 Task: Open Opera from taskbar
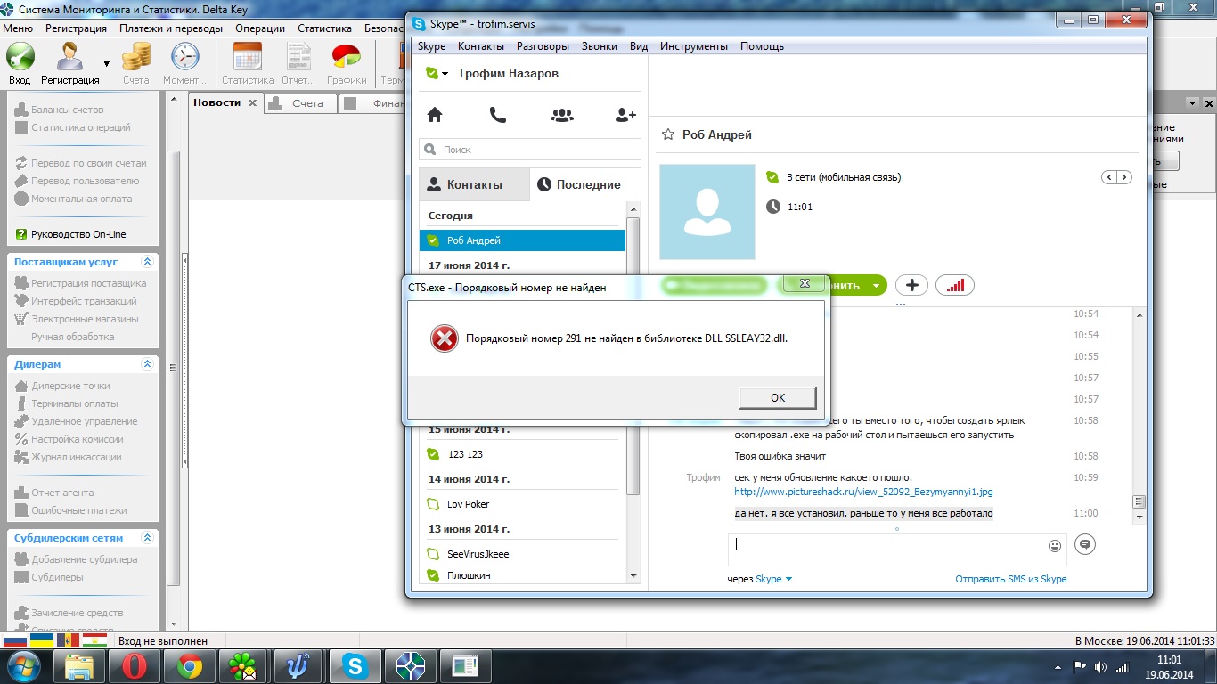(x=134, y=666)
